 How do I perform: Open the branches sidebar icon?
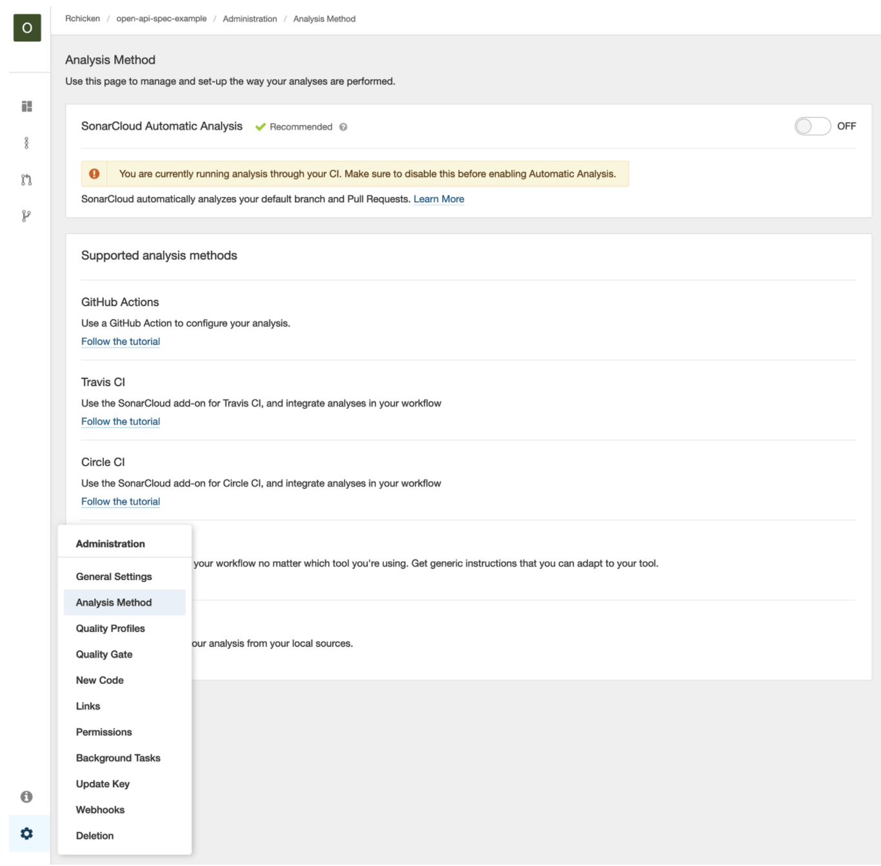26,216
